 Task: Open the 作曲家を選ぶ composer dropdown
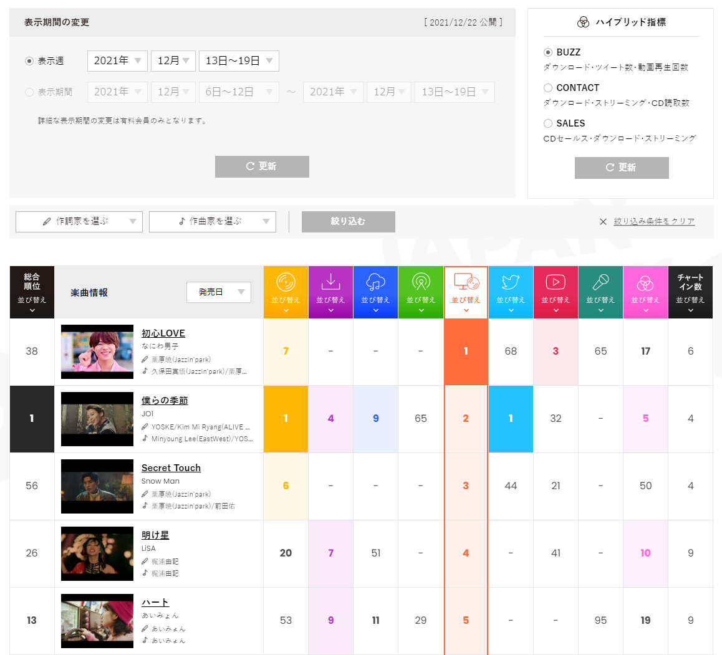[x=212, y=222]
